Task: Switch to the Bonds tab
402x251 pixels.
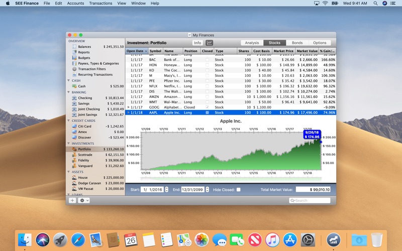Action: [297, 43]
